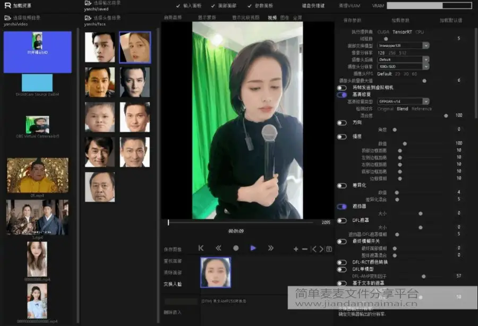Viewport: 478px width, 326px height.
Task: Select TensorRT execution provider
Action: point(402,32)
